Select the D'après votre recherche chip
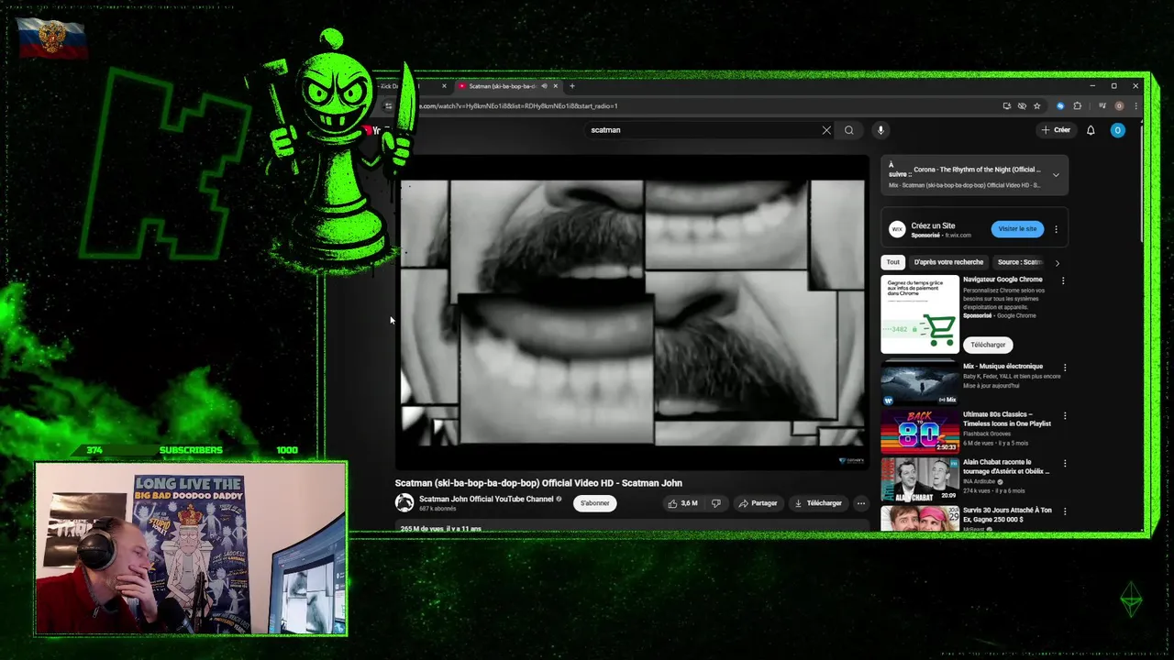 (x=948, y=262)
